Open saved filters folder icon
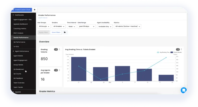Viewport: 198px width, 107px height. [x=65, y=32]
